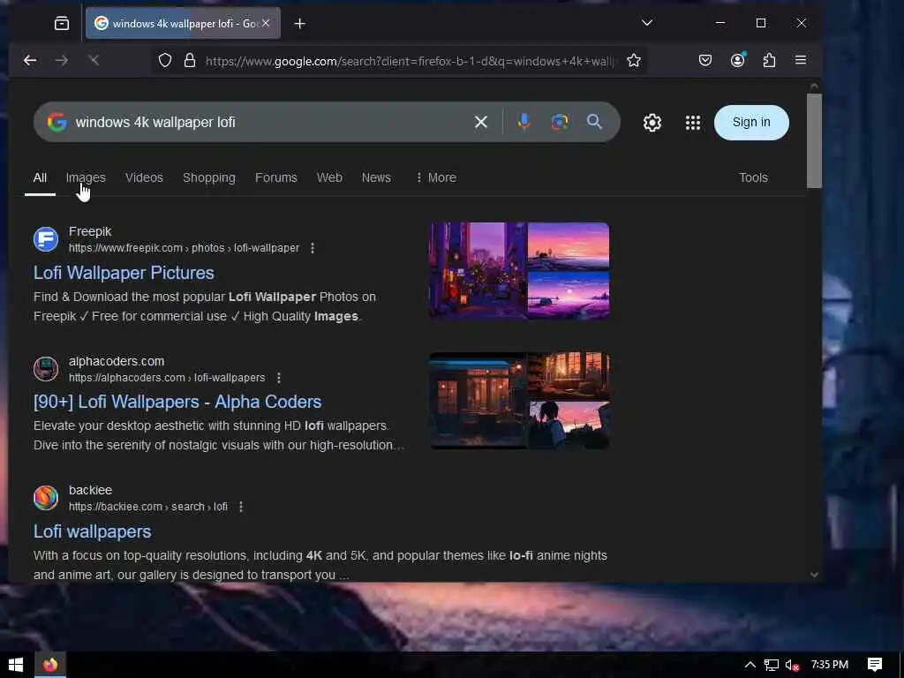Image resolution: width=904 pixels, height=678 pixels.
Task: Open the Freepik street scene thumbnail
Action: [x=478, y=270]
